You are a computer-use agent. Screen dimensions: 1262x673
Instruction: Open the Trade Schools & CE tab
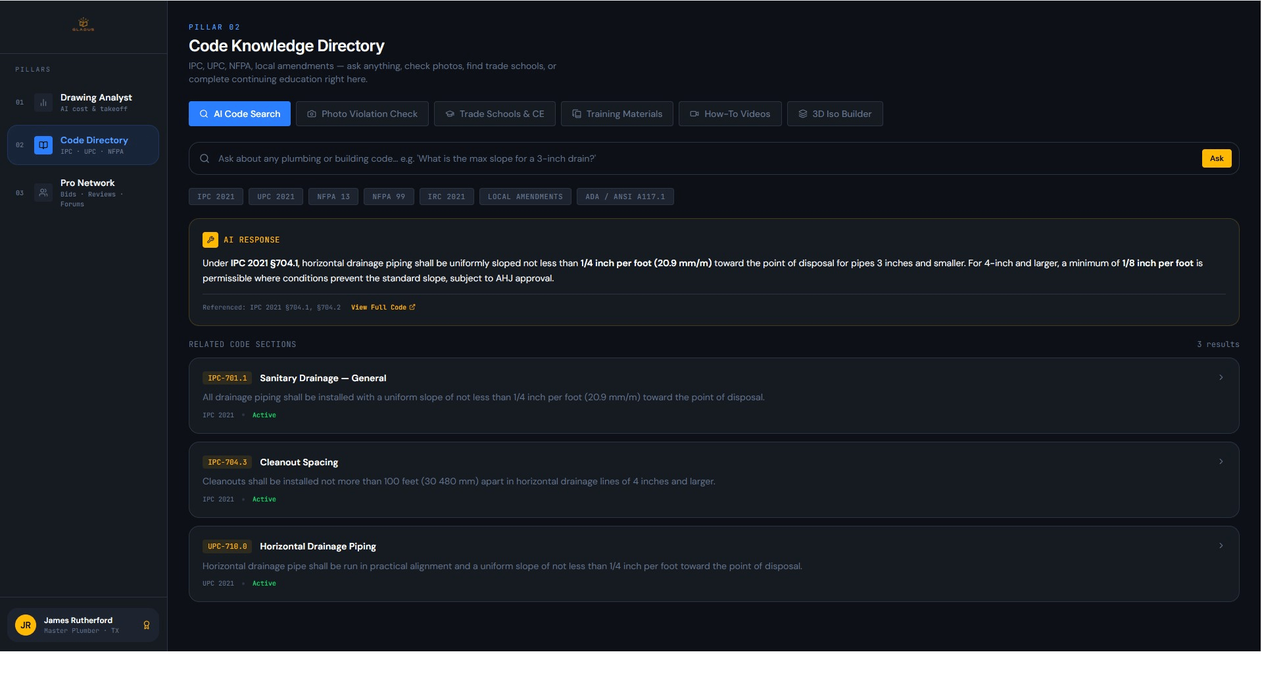tap(495, 114)
